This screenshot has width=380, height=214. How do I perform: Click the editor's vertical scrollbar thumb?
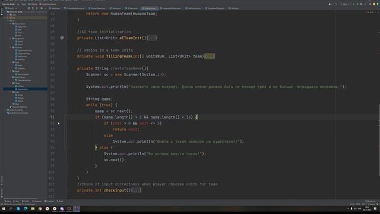(379, 140)
